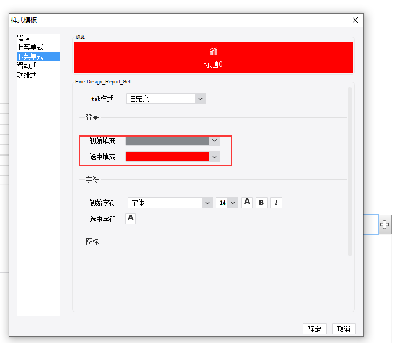Pick 联排式 from the template list
This screenshot has height=343, width=403.
(x=38, y=75)
